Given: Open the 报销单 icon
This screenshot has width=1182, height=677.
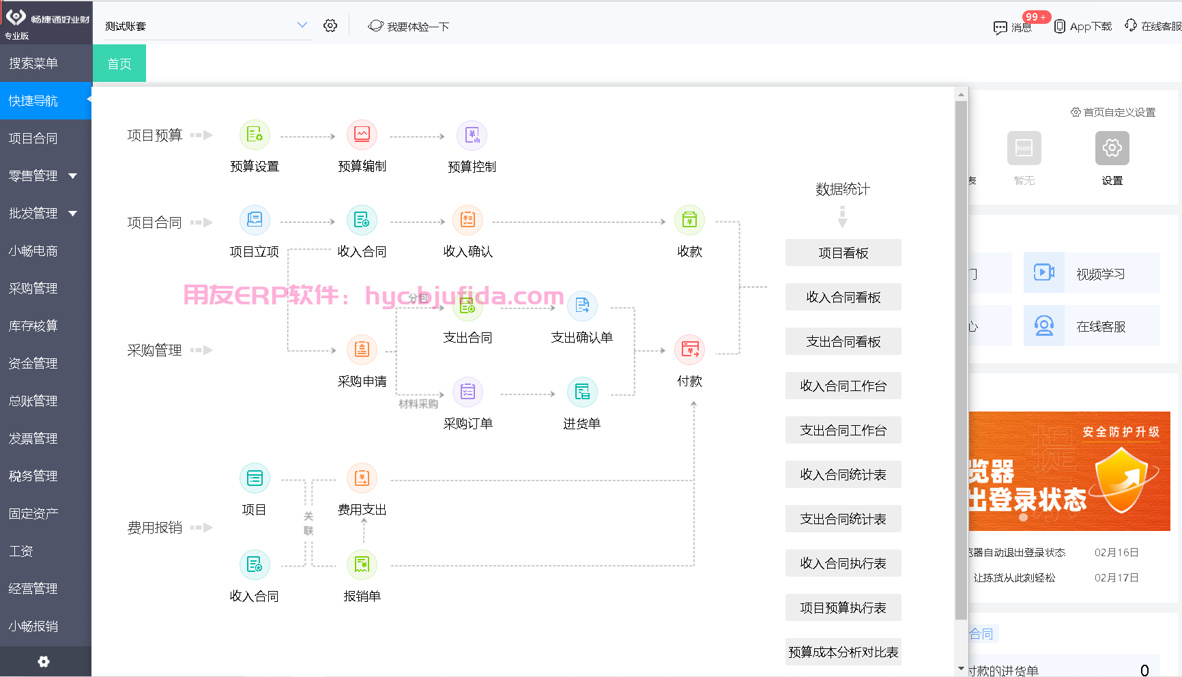Looking at the screenshot, I should tap(362, 565).
